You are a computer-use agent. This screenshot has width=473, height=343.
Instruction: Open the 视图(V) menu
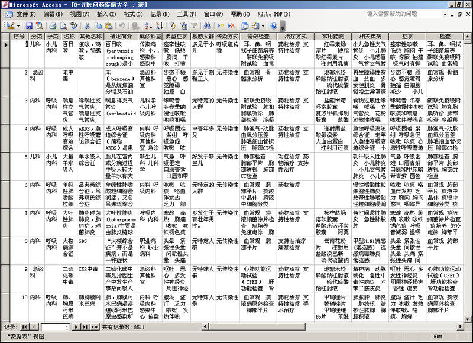80,14
